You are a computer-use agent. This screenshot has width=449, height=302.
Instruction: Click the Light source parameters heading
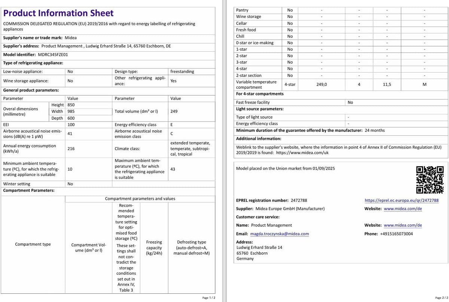pos(260,109)
